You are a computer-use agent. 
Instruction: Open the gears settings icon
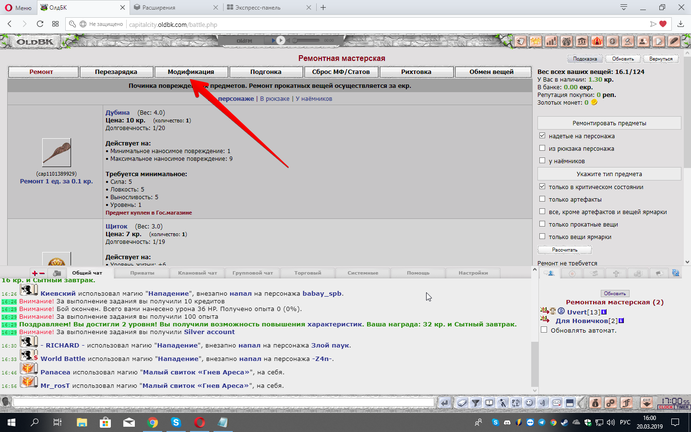[x=610, y=403]
